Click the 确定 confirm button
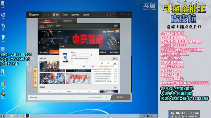This screenshot has height=118, width=211. pos(84,67)
